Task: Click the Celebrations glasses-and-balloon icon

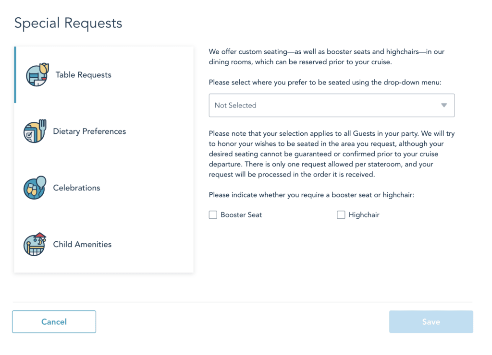Action: click(x=35, y=188)
